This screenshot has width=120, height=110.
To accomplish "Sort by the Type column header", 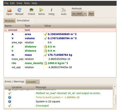I will [x=34, y=26].
